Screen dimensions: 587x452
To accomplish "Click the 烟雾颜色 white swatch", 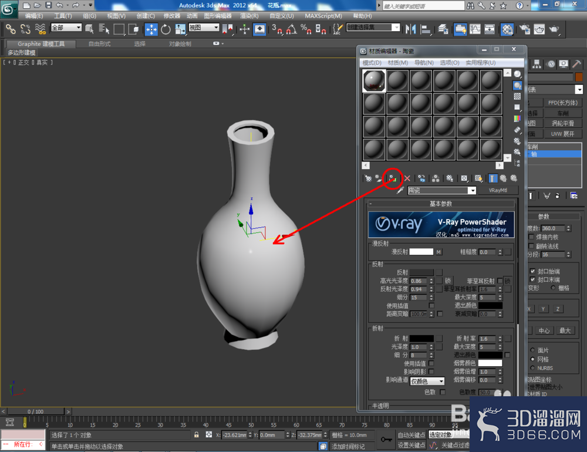I will (x=490, y=363).
